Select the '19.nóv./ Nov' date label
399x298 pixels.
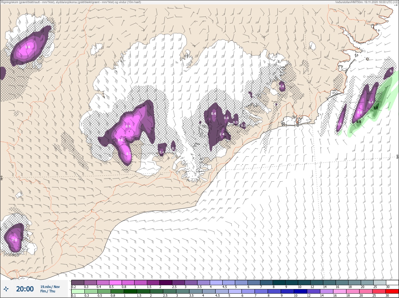[50, 287]
